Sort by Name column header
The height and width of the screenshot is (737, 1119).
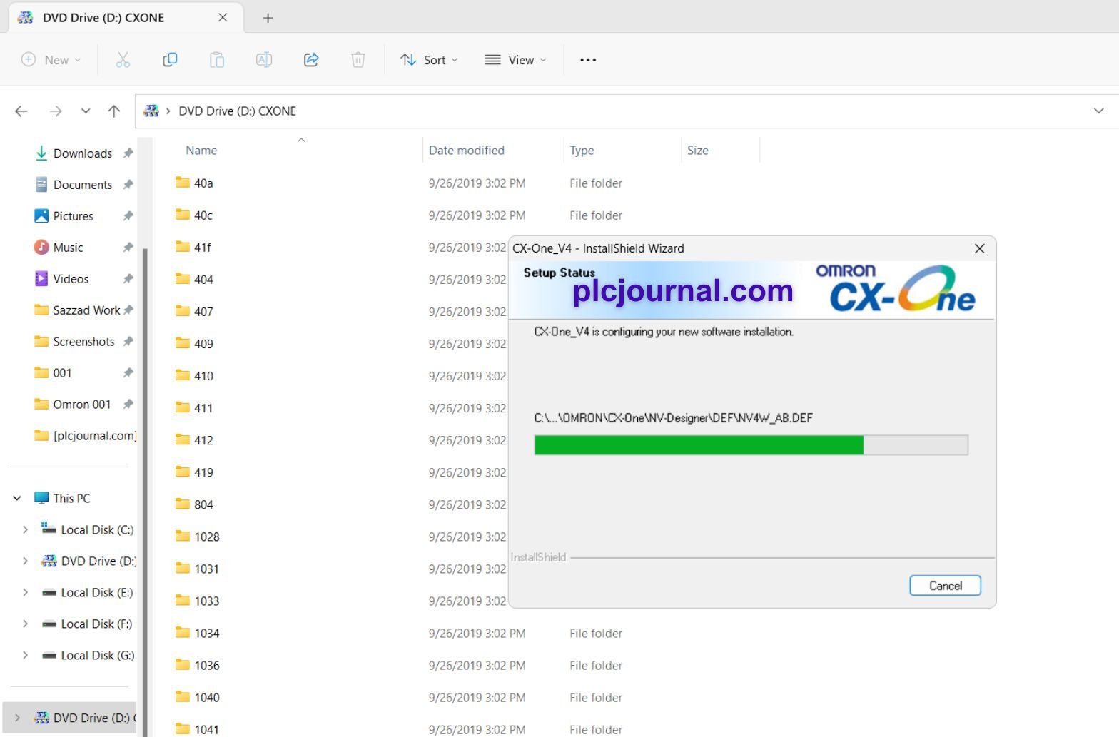click(x=201, y=151)
